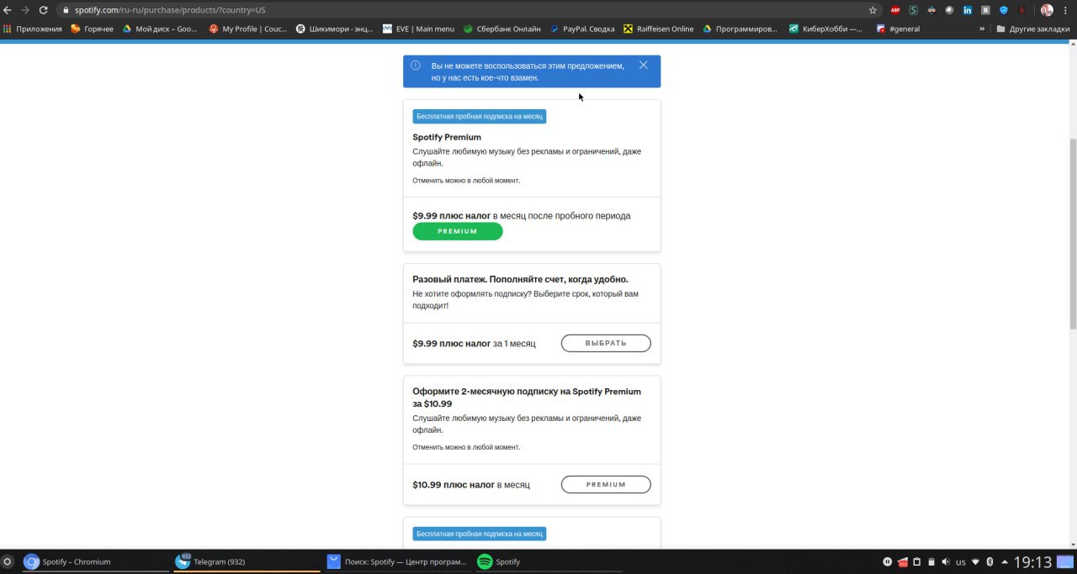Viewport: 1077px width, 574px height.
Task: Open the gray B extension icon
Action: (985, 10)
